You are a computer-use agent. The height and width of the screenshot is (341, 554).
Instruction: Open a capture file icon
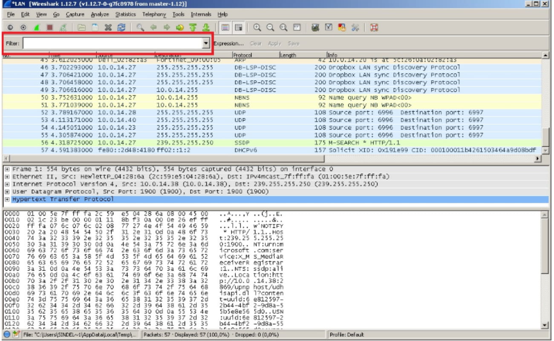coord(82,28)
